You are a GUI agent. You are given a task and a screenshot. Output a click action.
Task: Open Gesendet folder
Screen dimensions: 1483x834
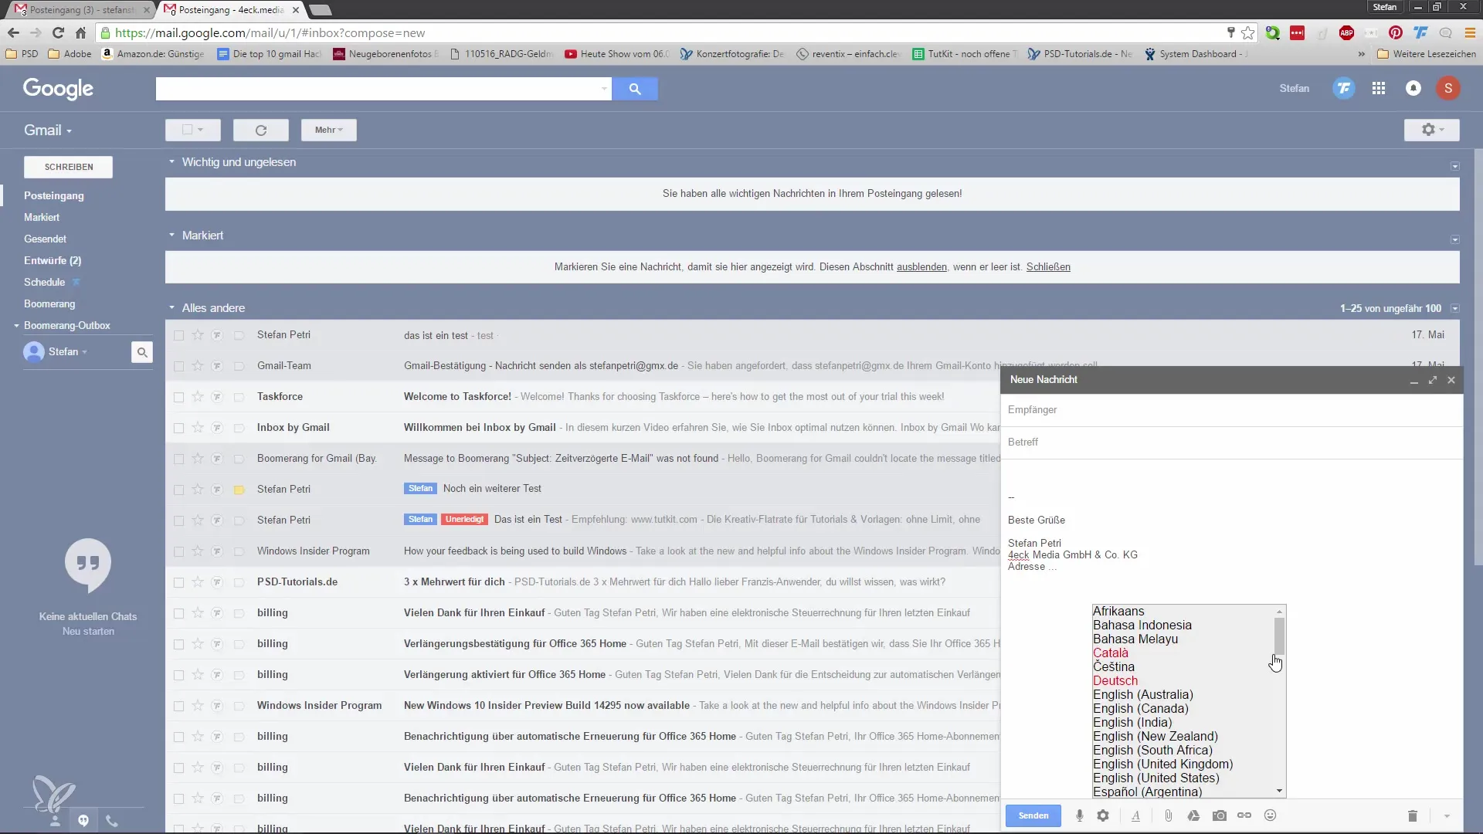point(45,239)
